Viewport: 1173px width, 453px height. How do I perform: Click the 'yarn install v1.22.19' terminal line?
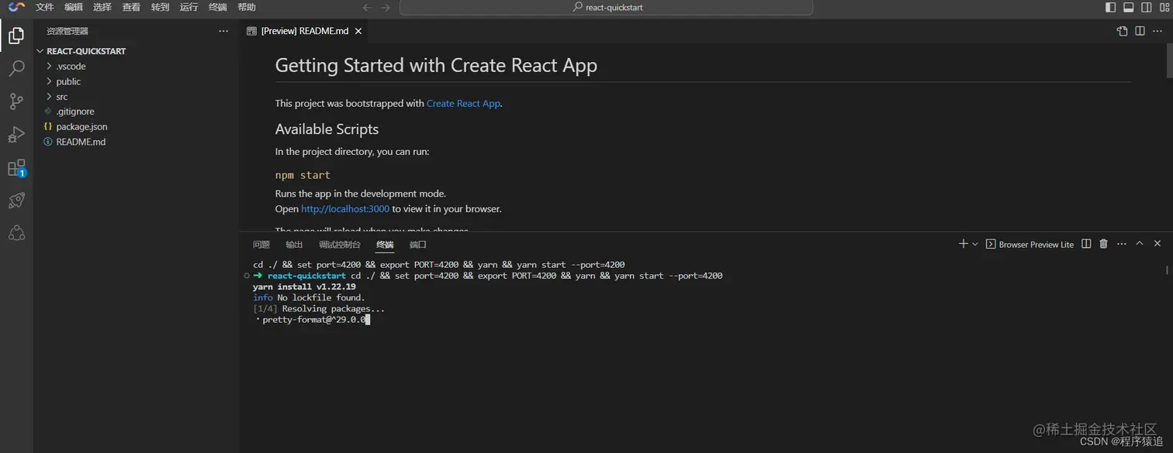[304, 287]
